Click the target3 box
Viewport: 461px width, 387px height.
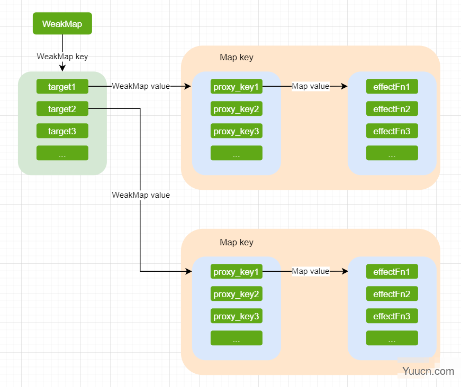point(62,131)
